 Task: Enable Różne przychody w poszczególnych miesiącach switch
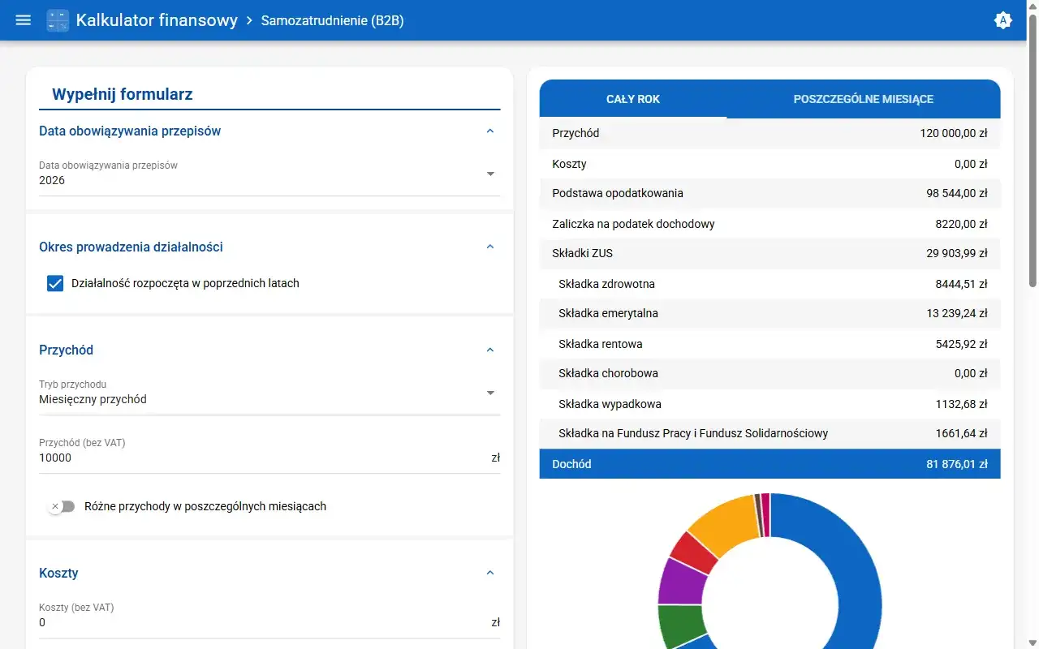point(62,506)
